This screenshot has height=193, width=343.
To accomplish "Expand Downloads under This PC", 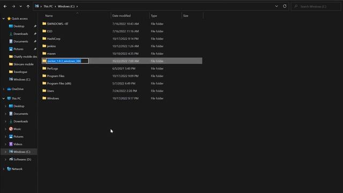I will tap(5, 121).
